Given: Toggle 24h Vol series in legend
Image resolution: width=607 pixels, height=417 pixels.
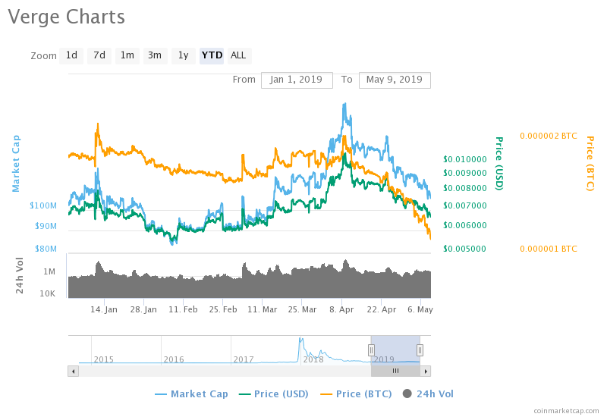Looking at the screenshot, I should pyautogui.click(x=428, y=394).
